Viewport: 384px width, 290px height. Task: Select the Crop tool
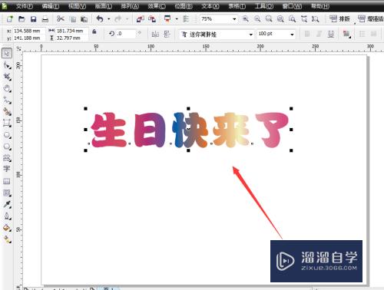(7, 77)
